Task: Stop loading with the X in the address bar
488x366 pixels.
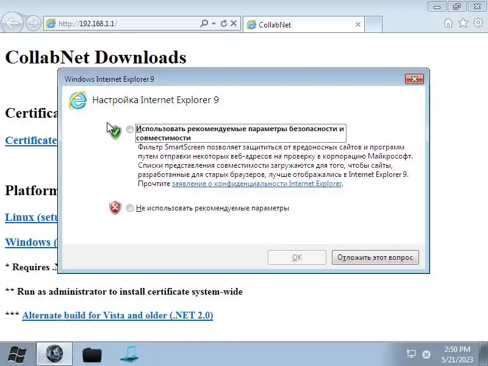Action: [x=234, y=23]
